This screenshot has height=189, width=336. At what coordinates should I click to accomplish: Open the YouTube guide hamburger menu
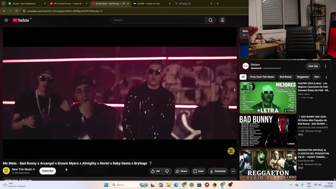[6, 20]
